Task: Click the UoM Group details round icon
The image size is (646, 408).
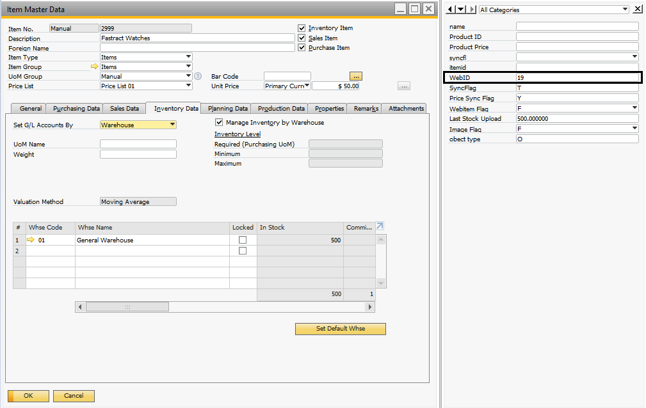Action: 198,76
